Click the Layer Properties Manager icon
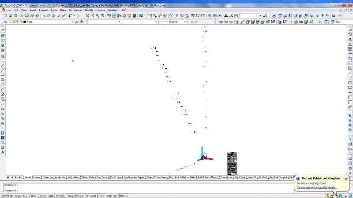This screenshot has height=198, width=353. point(5,22)
